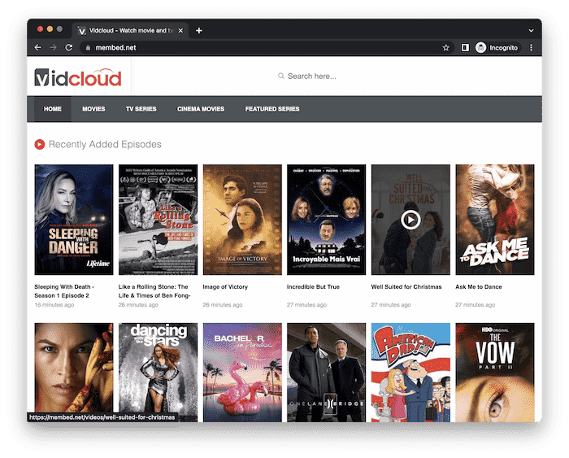Open a new tab with the plus button
Viewport: 569px width, 458px height.
click(199, 31)
